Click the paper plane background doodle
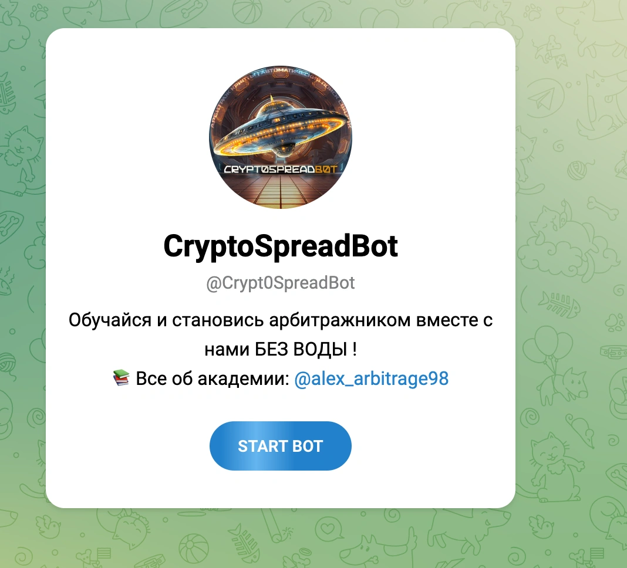627x568 pixels. 545,97
